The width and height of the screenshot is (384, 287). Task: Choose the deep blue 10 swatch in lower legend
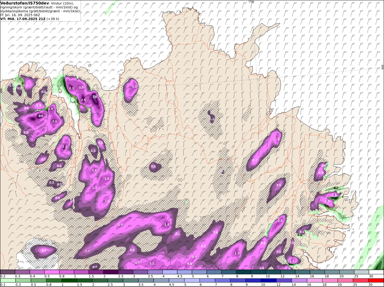pyautogui.click(x=269, y=280)
